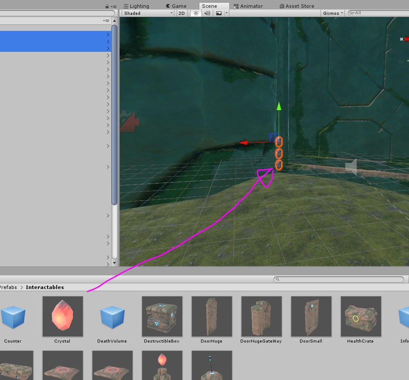Open the Shaded draw mode dropdown
Viewport: 409px width, 380px height.
click(x=148, y=13)
